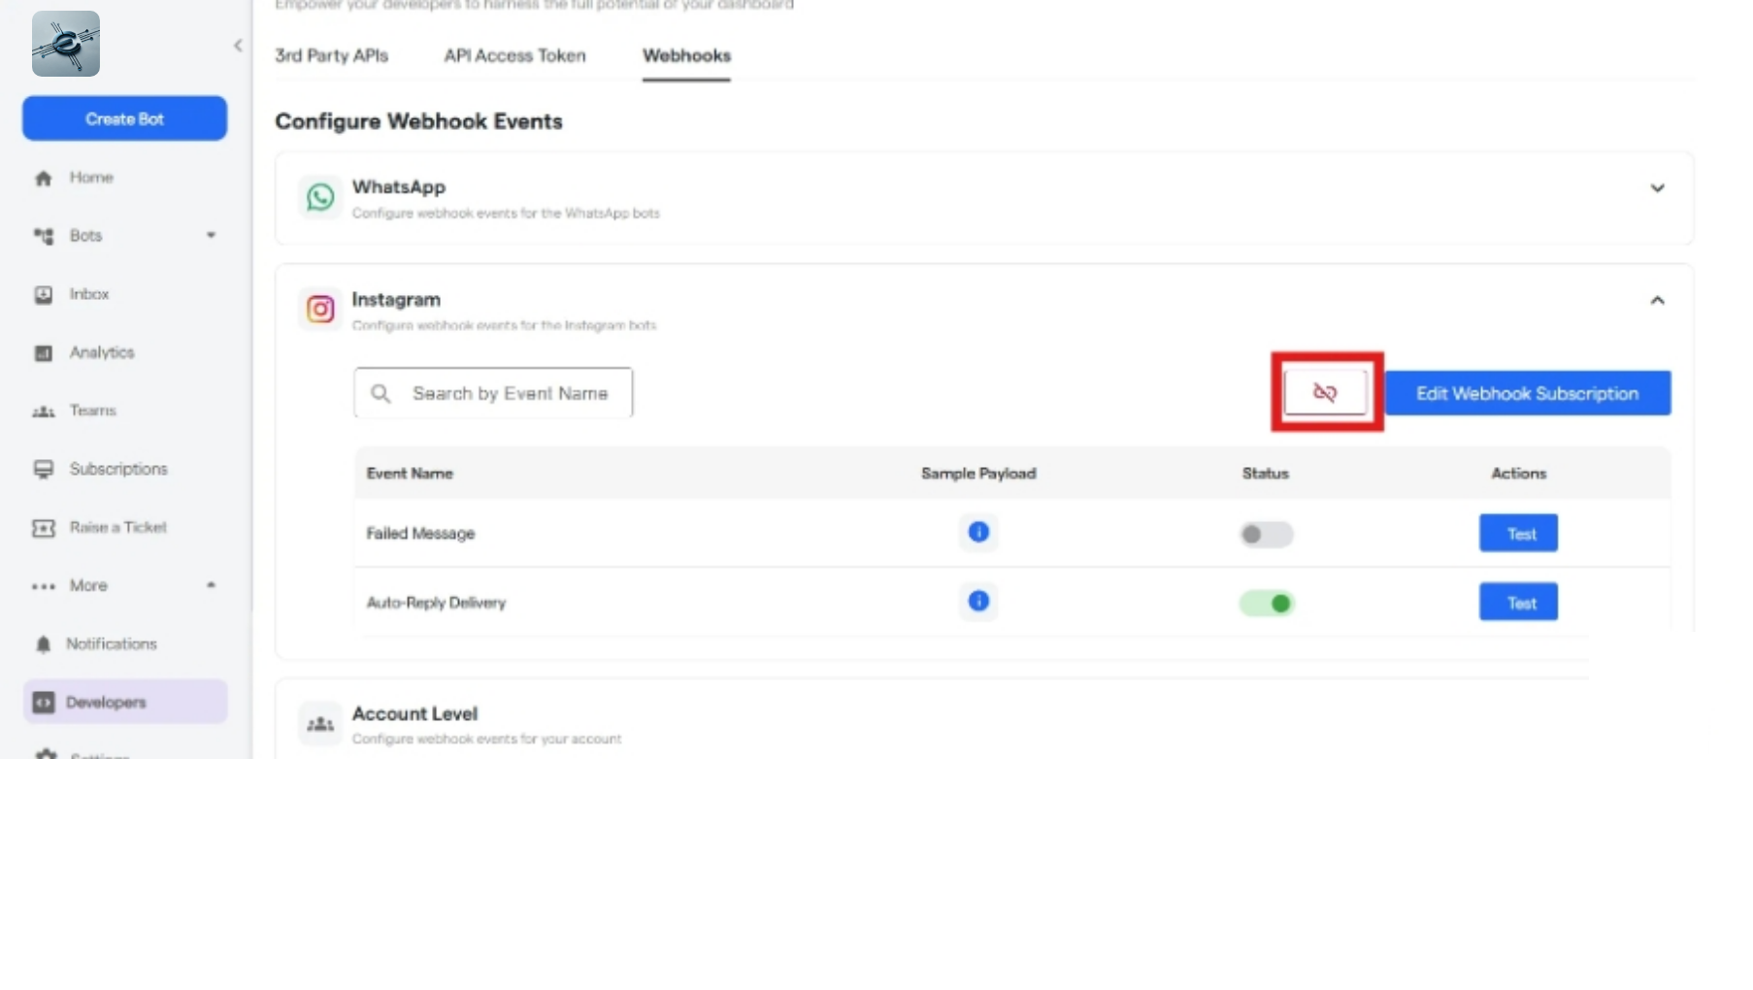Collapse the Instagram webhook events section

click(1657, 301)
